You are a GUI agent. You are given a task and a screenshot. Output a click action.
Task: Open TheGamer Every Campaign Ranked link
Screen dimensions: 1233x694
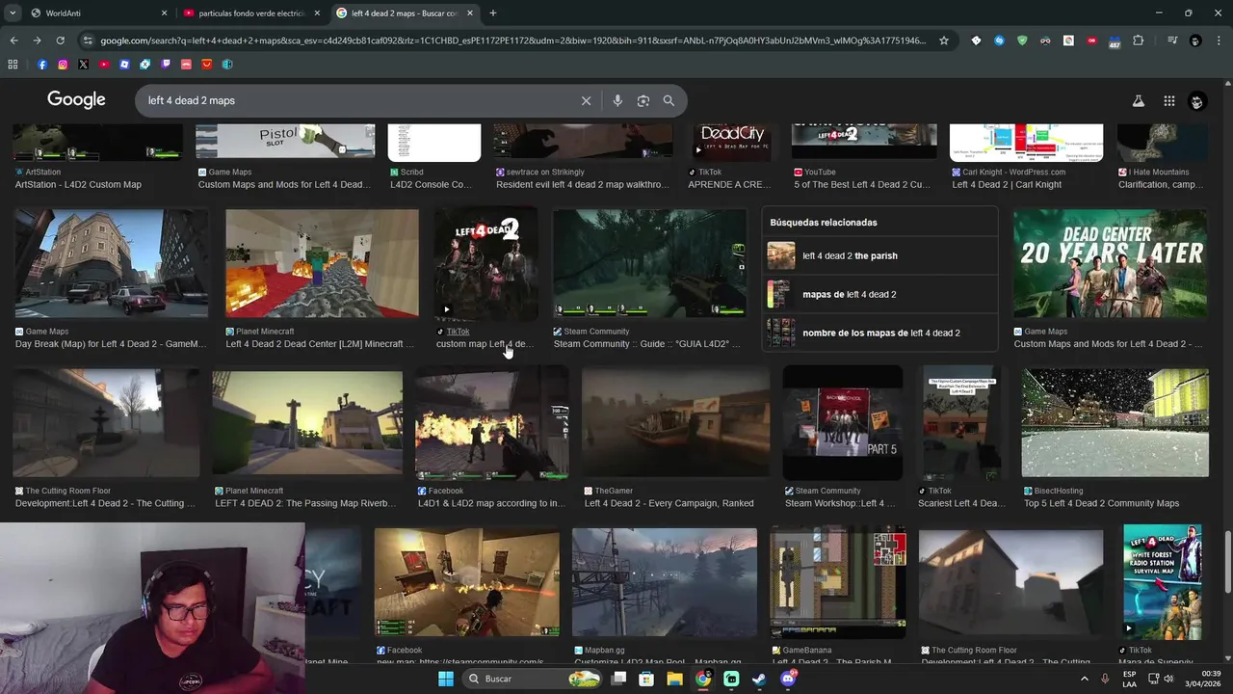pos(669,503)
